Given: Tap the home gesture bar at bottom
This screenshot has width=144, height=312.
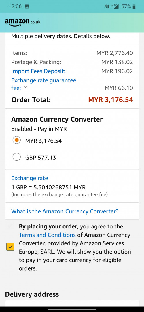Looking at the screenshot, I should (x=72, y=309).
